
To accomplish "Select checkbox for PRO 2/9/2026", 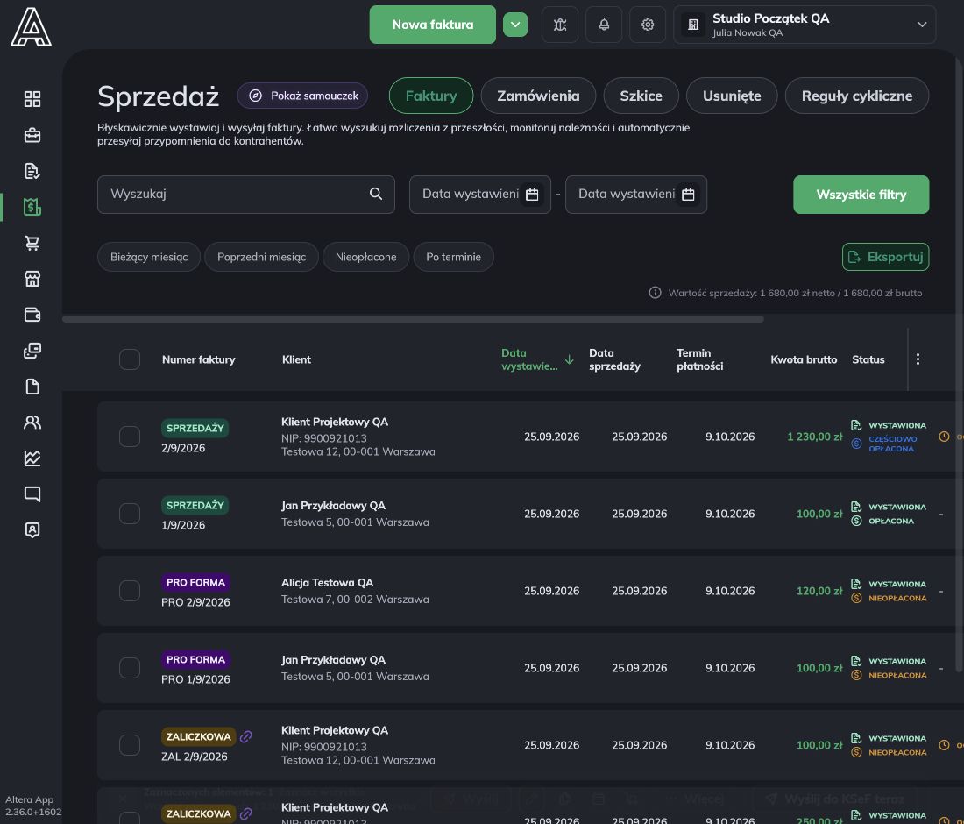I will tap(130, 590).
